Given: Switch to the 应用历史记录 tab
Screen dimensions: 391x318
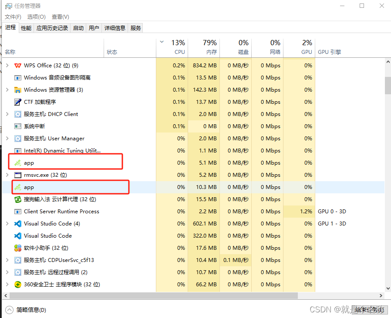Looking at the screenshot, I should [52, 28].
